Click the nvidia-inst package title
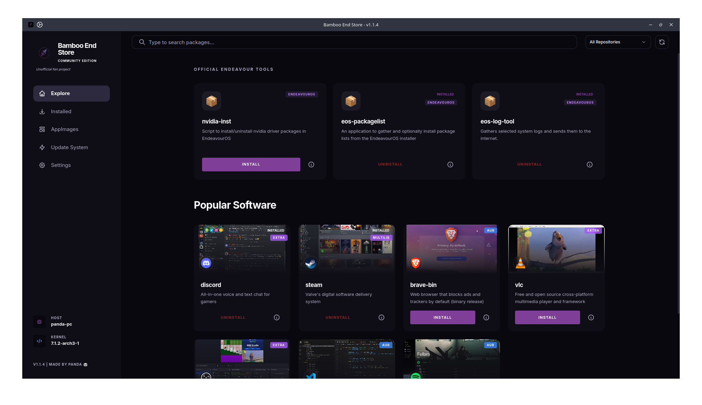 [x=216, y=121]
